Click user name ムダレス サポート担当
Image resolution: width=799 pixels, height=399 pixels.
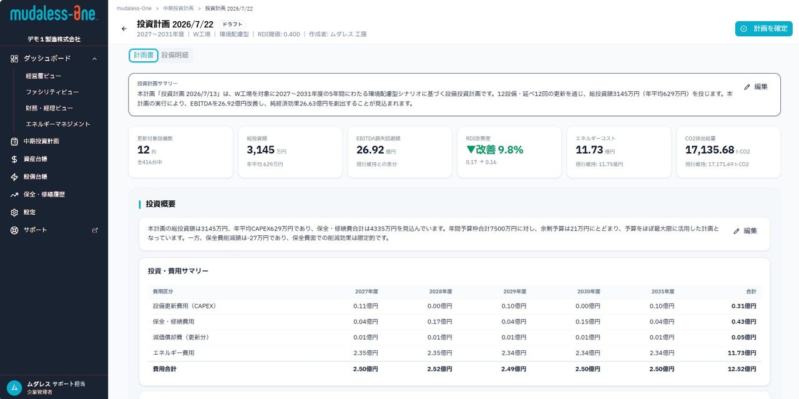coord(56,383)
